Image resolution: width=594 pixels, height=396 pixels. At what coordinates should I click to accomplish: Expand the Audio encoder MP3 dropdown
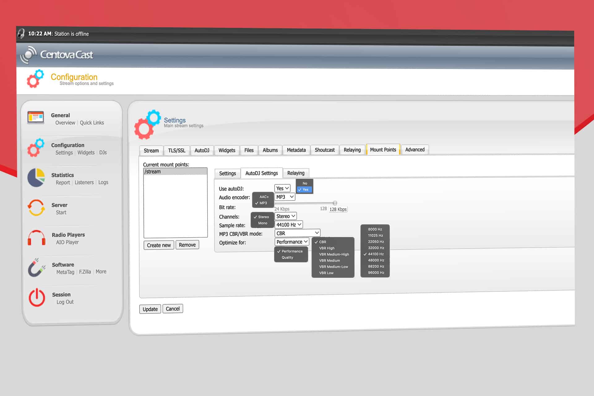coord(285,197)
